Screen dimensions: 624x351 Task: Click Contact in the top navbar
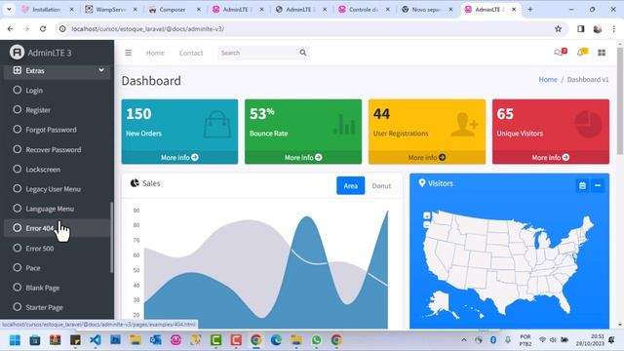coord(191,53)
